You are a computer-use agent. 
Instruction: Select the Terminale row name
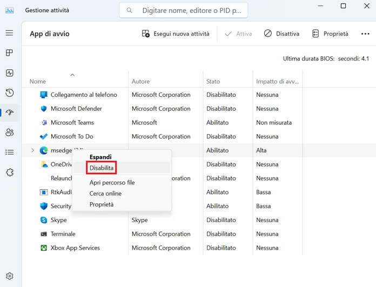[63, 233]
